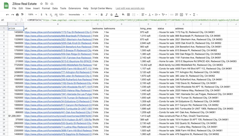Open the 123 number format dropdown
239x136 pixels.
[62, 15]
